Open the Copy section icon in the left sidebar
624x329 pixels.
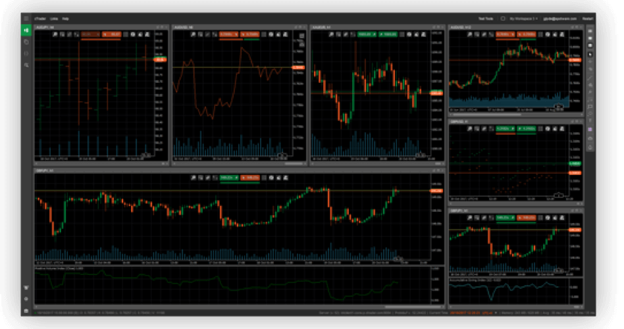(x=26, y=41)
